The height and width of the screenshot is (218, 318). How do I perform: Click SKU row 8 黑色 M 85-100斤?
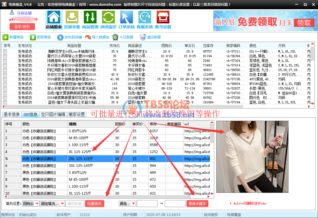pos(107,180)
